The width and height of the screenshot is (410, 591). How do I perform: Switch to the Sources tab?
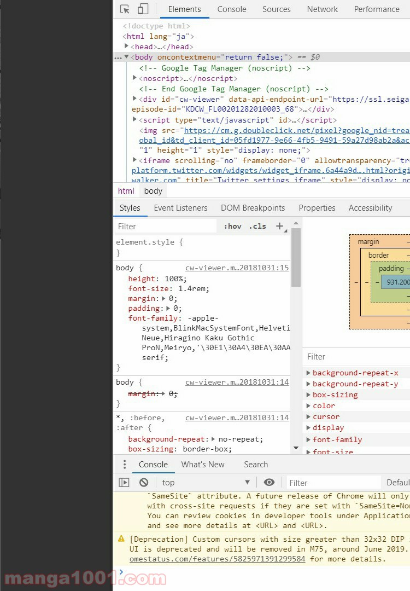(277, 9)
